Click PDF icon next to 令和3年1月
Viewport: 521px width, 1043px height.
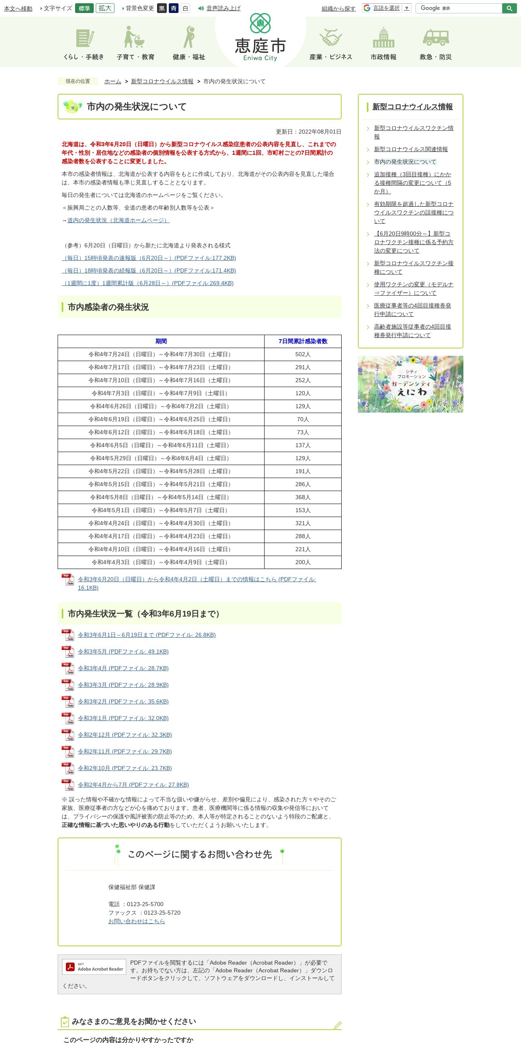68,718
